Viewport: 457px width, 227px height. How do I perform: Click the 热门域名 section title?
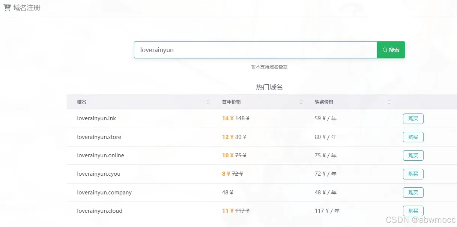(269, 87)
